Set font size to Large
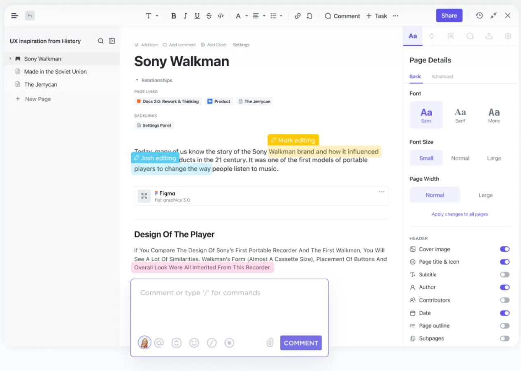 494,158
